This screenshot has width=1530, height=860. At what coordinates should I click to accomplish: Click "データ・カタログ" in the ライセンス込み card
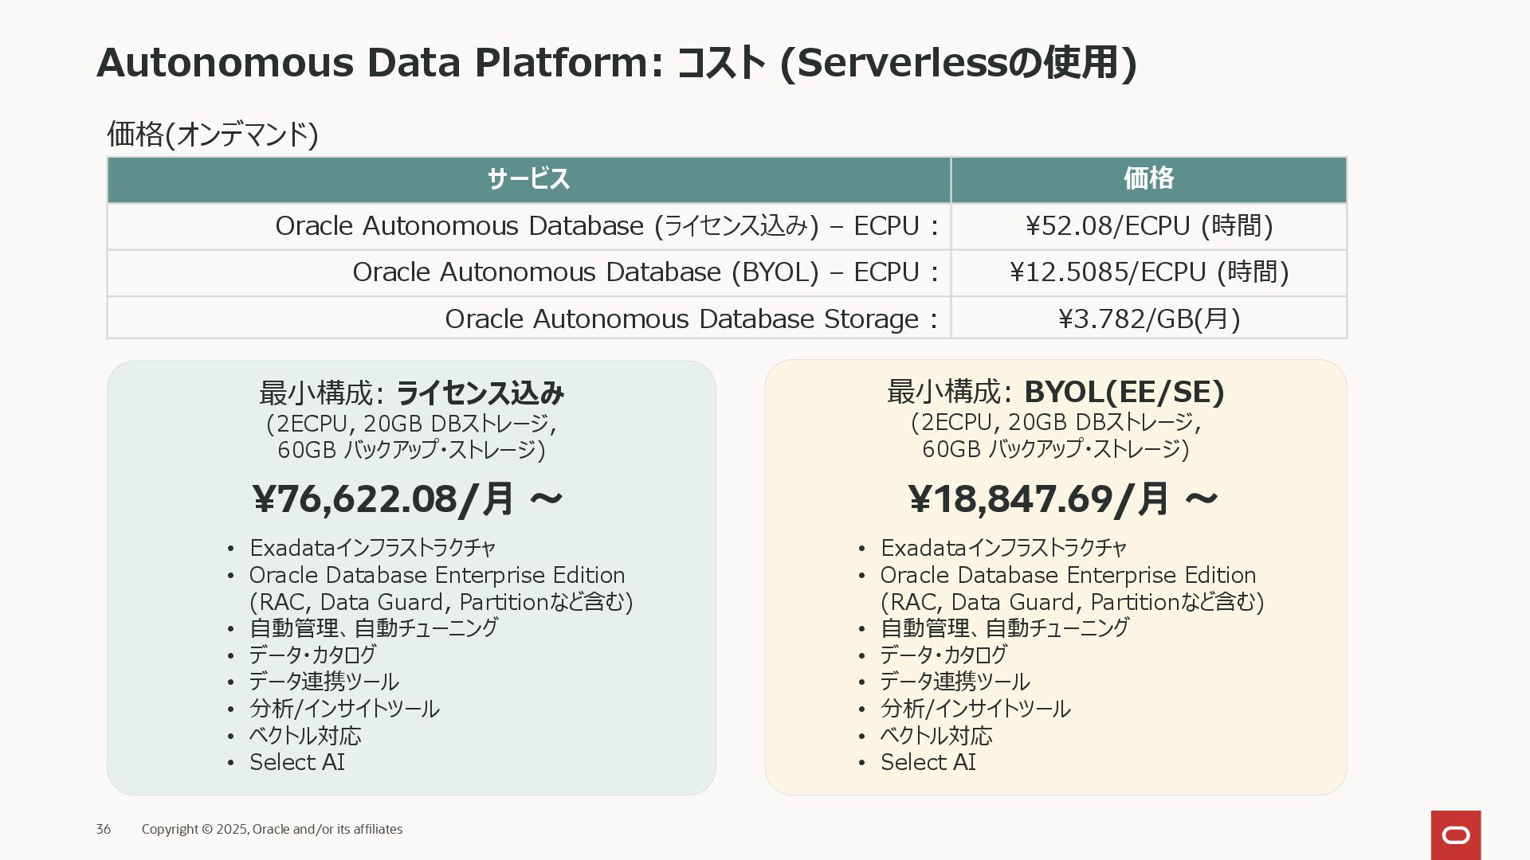click(x=312, y=655)
